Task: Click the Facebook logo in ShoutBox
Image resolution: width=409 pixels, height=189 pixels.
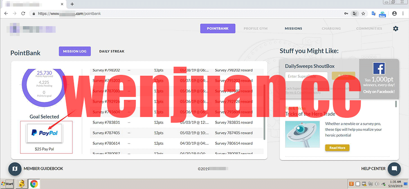Action: (x=379, y=68)
